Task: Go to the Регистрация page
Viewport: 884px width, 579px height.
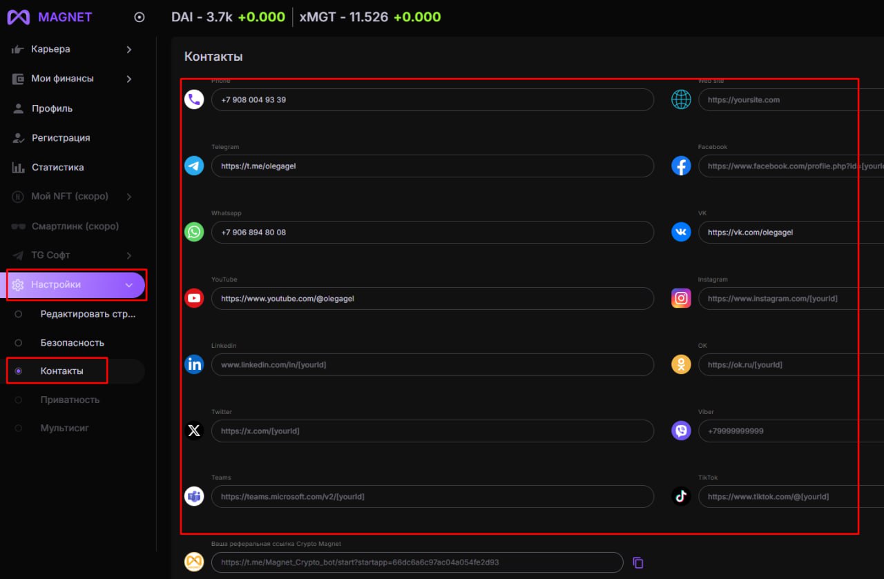Action: coord(61,138)
